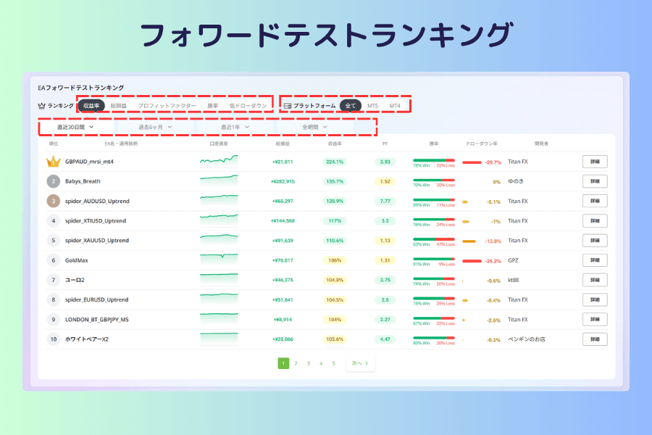Click EA name spider_XAUUSD_Uptrend

(97, 240)
